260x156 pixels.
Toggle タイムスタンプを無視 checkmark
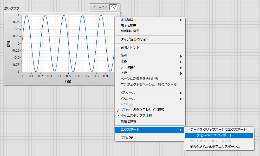point(150,116)
